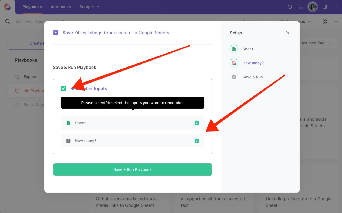The width and height of the screenshot is (342, 213).
Task: Click the How many? step's Bardeen icon
Action: [234, 63]
